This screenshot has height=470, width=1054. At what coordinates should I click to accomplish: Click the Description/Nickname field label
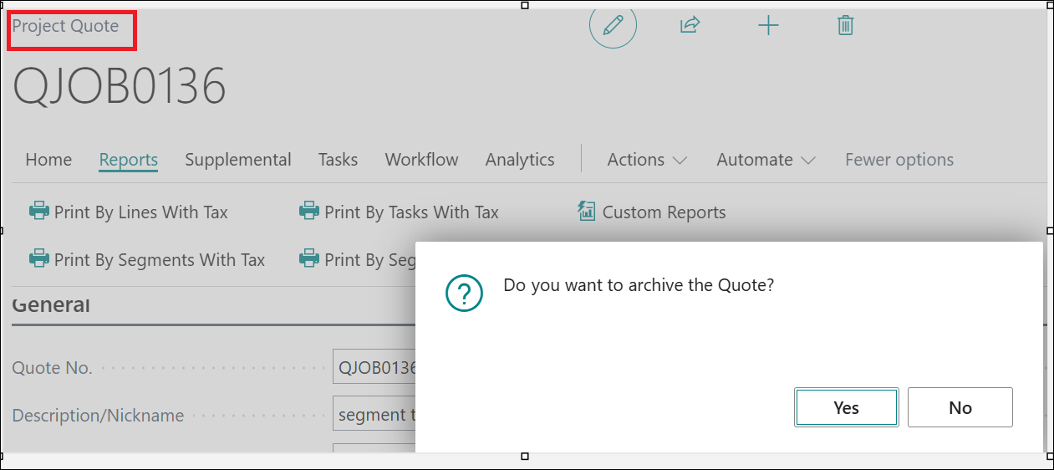pyautogui.click(x=98, y=416)
